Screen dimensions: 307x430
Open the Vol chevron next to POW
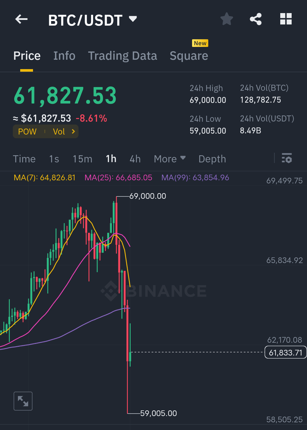tap(63, 131)
